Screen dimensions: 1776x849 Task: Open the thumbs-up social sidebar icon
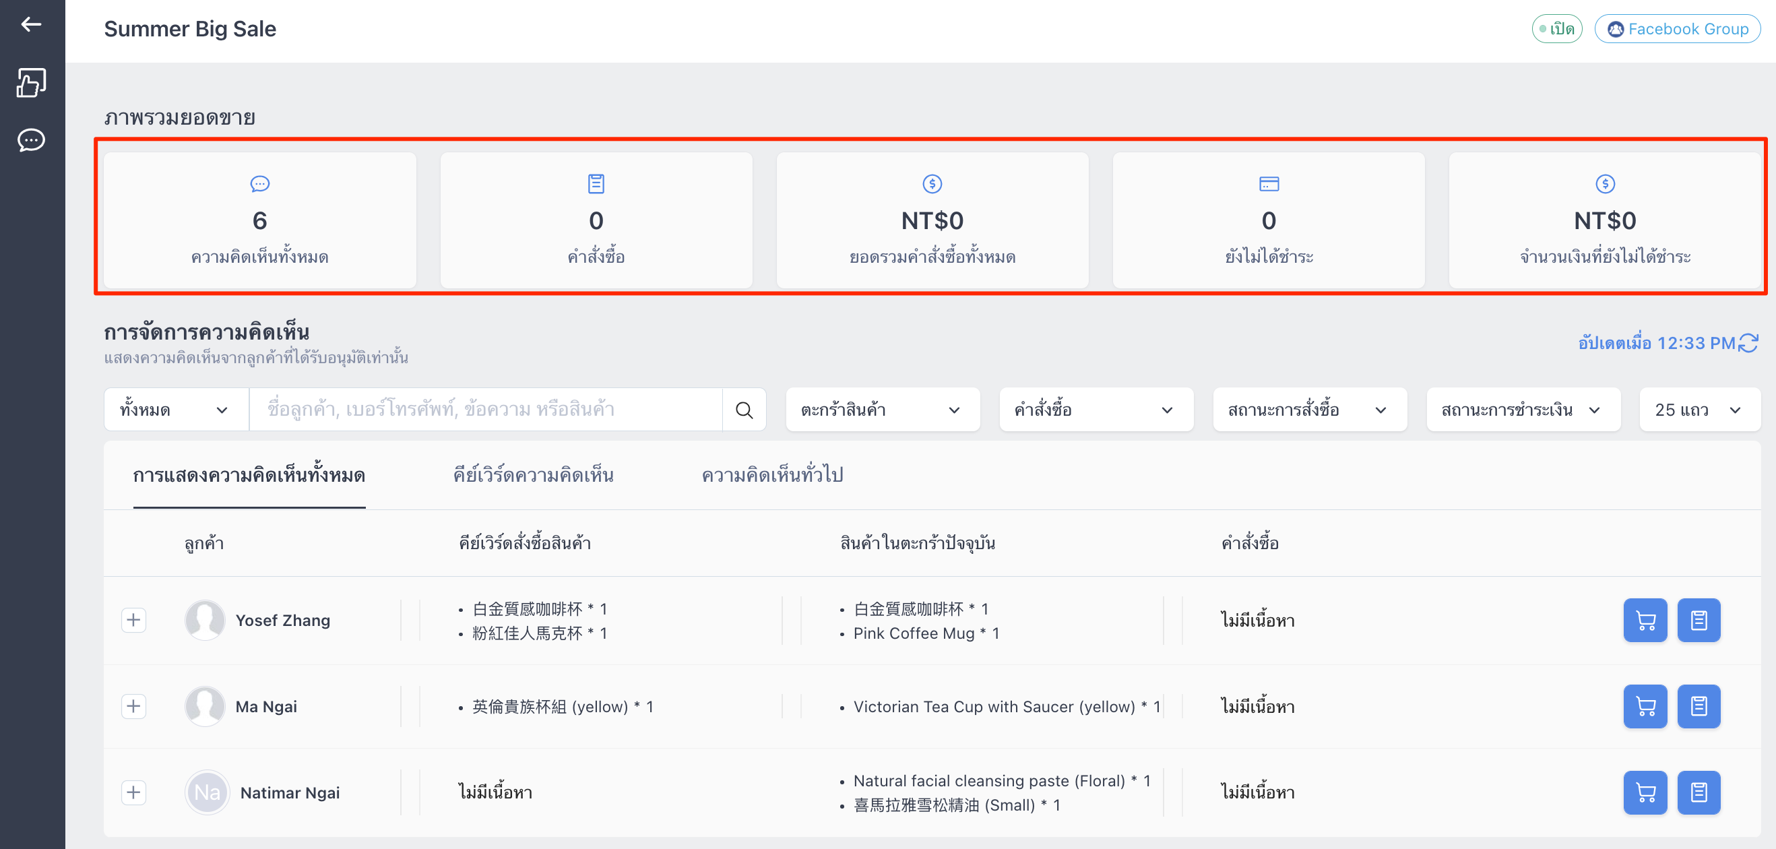click(31, 83)
